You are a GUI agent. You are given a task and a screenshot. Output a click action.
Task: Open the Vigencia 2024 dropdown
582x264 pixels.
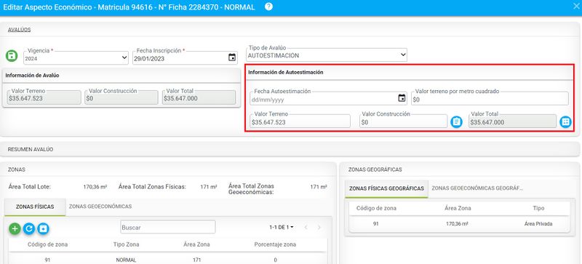coord(76,58)
